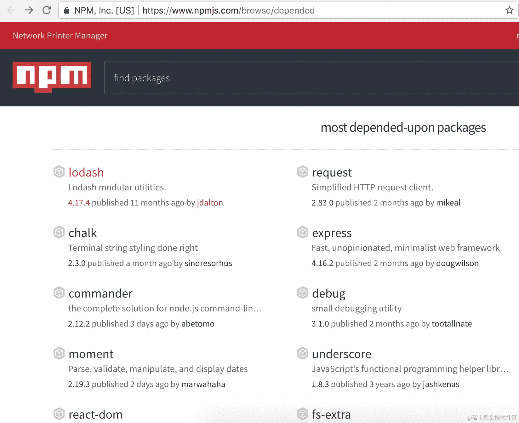
Task: Reload the page with refresh icon
Action: (x=47, y=10)
